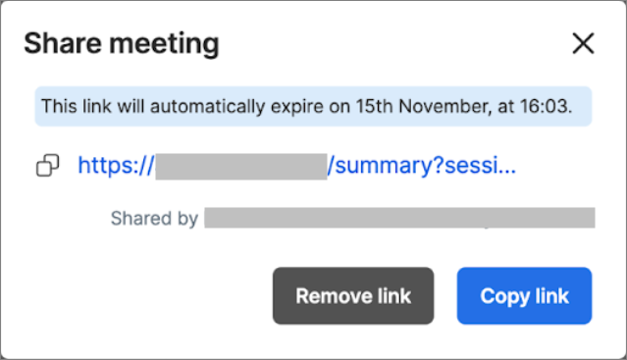The image size is (627, 360).
Task: Click the word 'link' in Copy link
Action: (x=551, y=296)
